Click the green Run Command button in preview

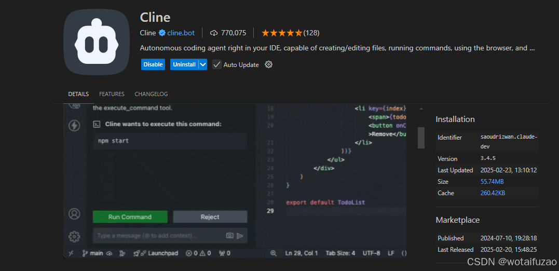pos(130,217)
